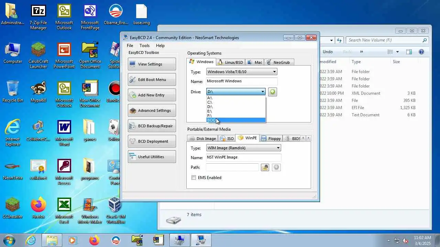Open CCInstaller desktop icon
Screen dimensions: 440x247
pos(13,208)
